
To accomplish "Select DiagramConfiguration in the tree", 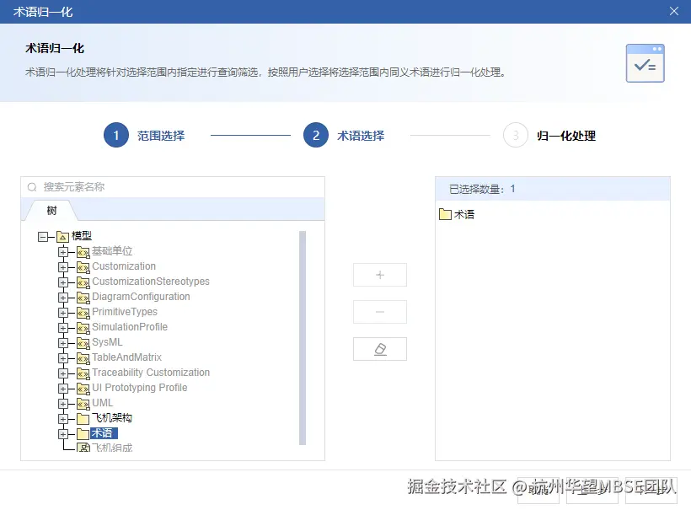I will point(141,297).
